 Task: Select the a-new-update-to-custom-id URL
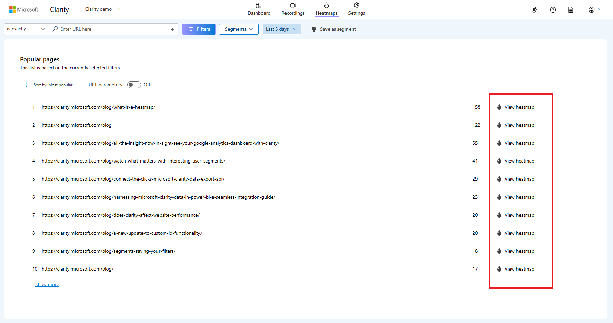click(122, 233)
